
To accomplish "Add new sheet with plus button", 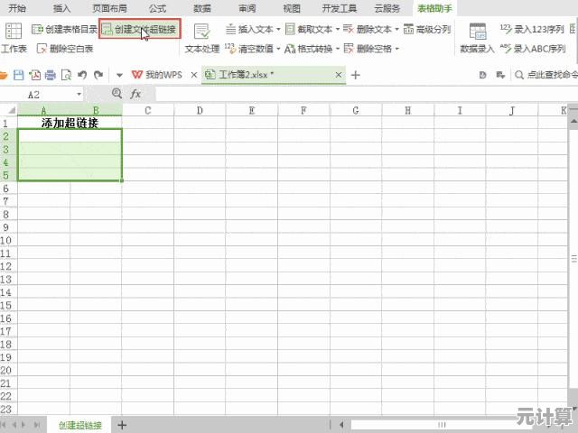I will tap(122, 425).
